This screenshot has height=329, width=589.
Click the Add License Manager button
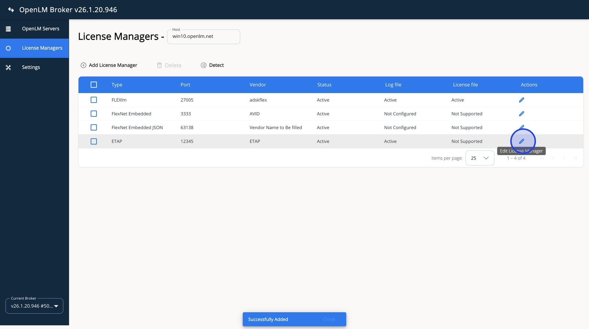click(x=113, y=65)
